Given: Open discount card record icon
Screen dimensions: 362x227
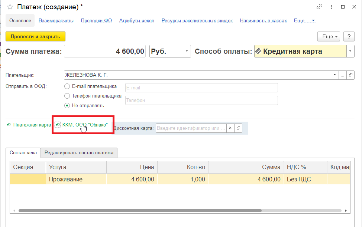Looking at the screenshot, I should click(x=238, y=128).
